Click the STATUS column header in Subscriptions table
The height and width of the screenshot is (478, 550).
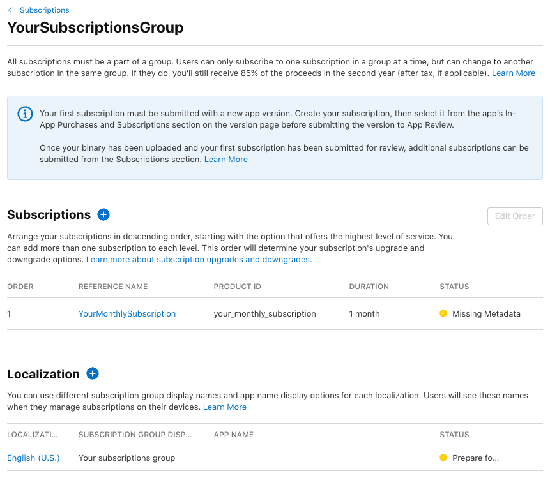coord(454,287)
